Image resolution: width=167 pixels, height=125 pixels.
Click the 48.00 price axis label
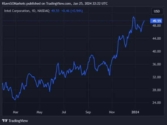[x=157, y=26]
